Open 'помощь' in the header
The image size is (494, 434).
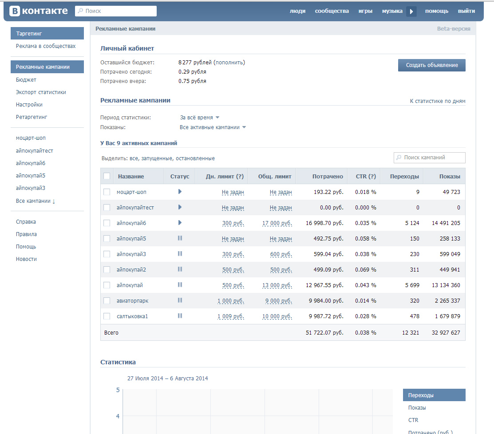[x=437, y=11]
